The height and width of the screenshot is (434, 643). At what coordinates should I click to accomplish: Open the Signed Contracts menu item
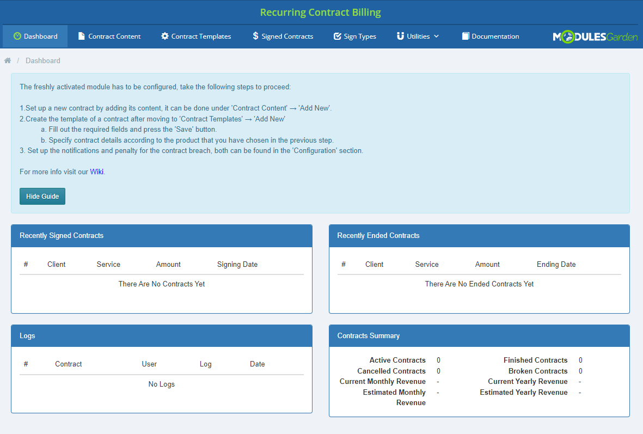283,36
